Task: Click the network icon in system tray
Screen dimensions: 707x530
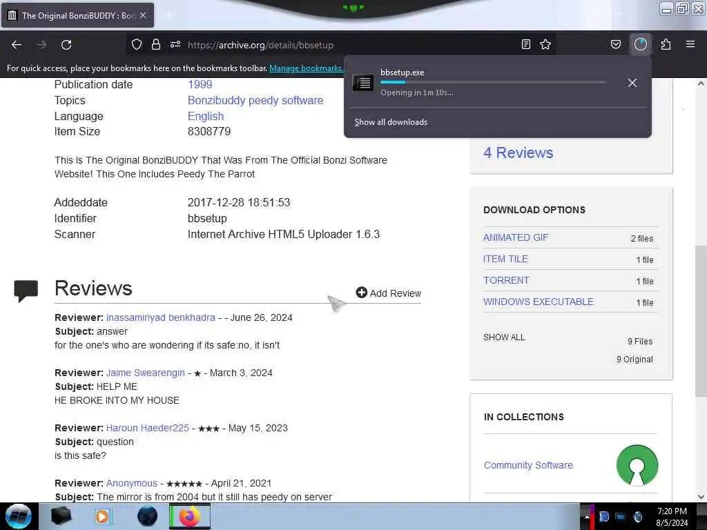Action: pyautogui.click(x=621, y=517)
